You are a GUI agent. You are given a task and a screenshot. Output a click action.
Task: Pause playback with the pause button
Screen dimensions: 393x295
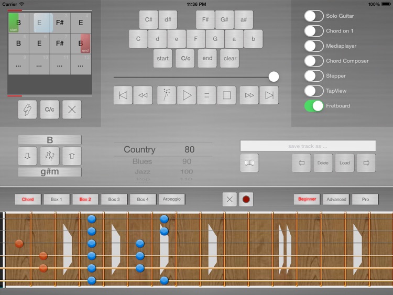(206, 95)
